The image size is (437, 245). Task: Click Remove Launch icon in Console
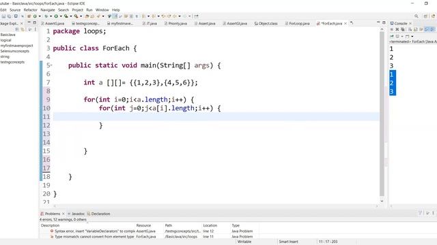click(397, 29)
